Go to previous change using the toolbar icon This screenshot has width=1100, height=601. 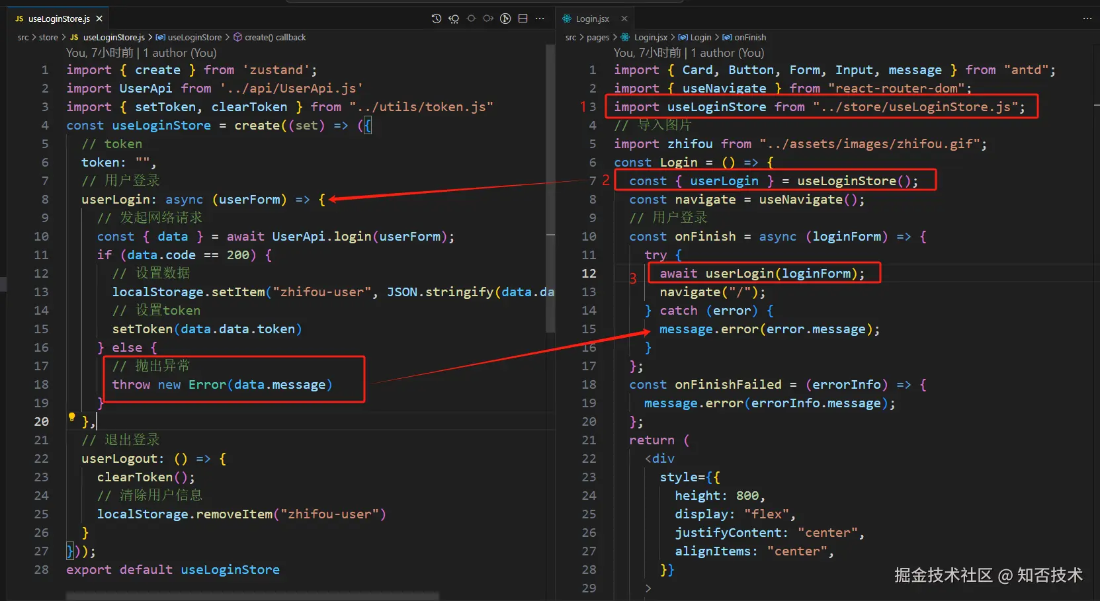471,19
